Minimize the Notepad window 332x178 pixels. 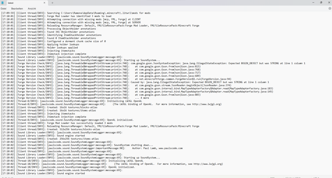313,3
